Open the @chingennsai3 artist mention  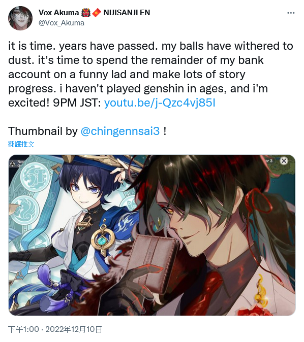click(120, 131)
